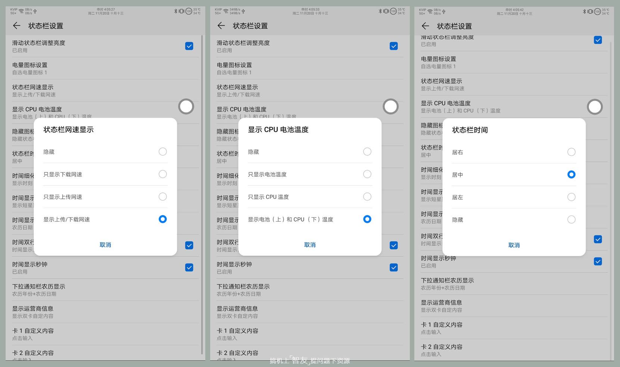Select 隐藏 option in 状态栏时间 dialog

[x=514, y=220]
